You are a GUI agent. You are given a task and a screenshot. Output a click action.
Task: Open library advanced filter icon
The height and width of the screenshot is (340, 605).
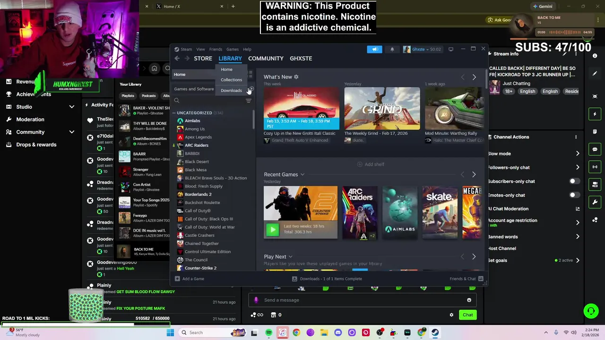[248, 101]
